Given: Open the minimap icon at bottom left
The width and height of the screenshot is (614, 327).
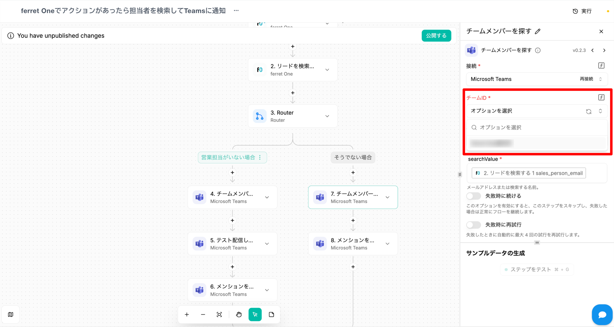Looking at the screenshot, I should [11, 314].
